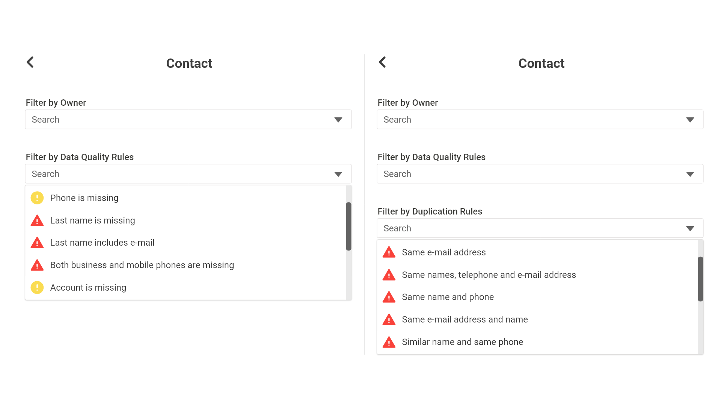The image size is (721, 405).
Task: Pick the Last name includes e-mail rule
Action: [x=102, y=243]
